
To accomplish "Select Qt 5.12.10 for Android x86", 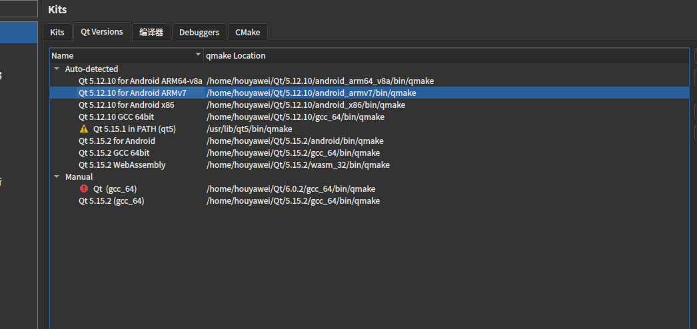I will (x=126, y=105).
